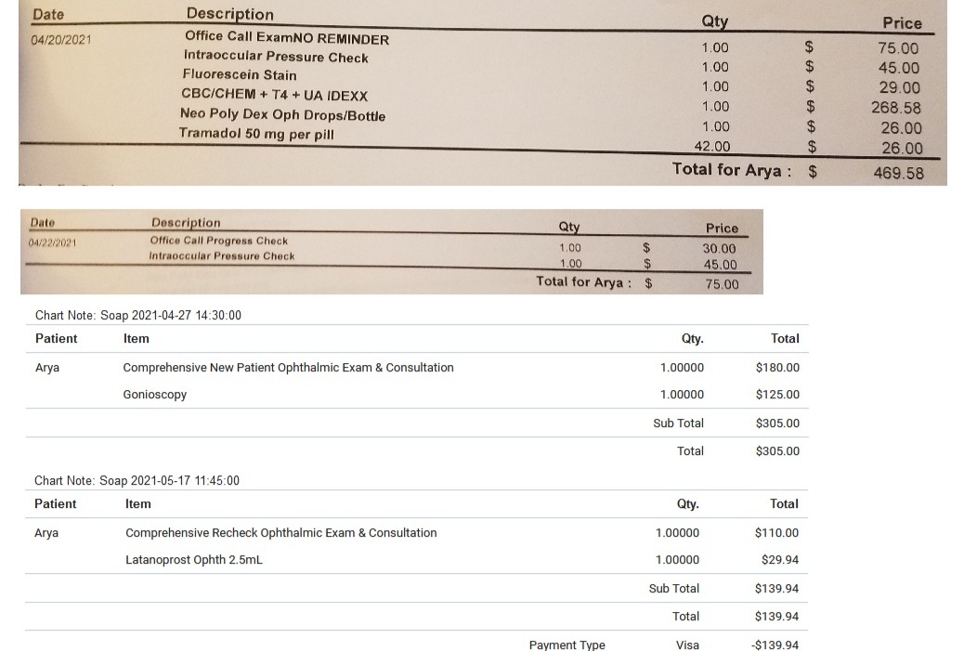Click the Chart Note Soap 2021-04-27 heading
977x651 pixels.
pos(138,316)
